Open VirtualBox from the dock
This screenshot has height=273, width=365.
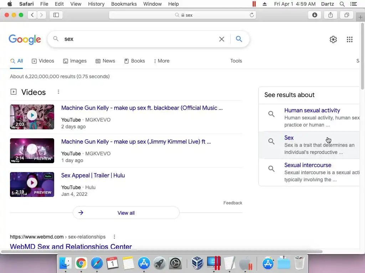pos(197,263)
